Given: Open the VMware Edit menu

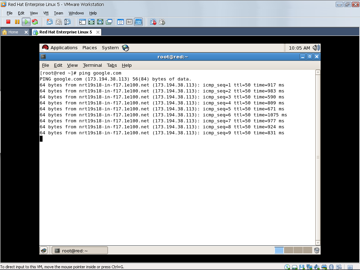Looking at the screenshot, I should [21, 13].
